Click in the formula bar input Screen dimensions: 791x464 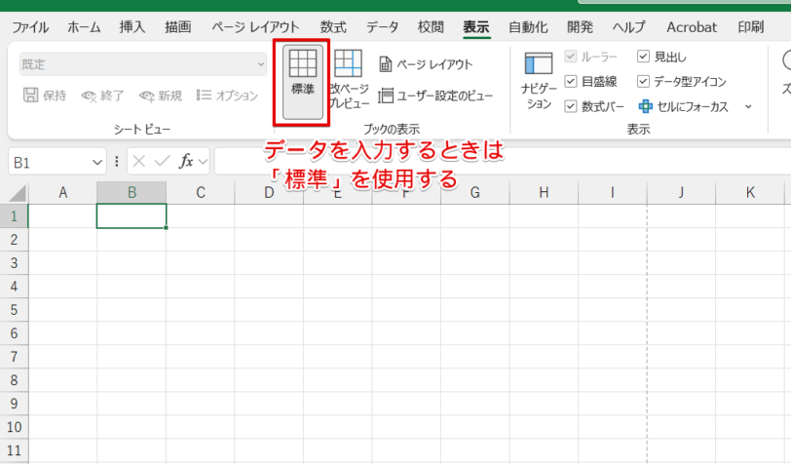503,162
